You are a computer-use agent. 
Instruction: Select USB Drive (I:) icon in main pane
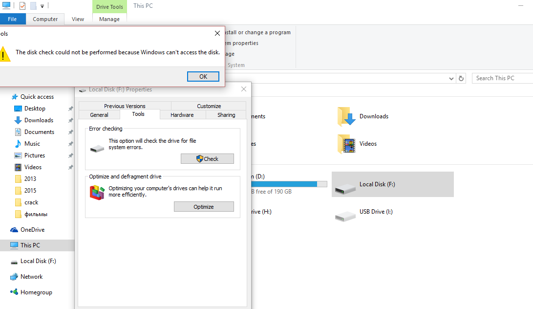tap(345, 216)
